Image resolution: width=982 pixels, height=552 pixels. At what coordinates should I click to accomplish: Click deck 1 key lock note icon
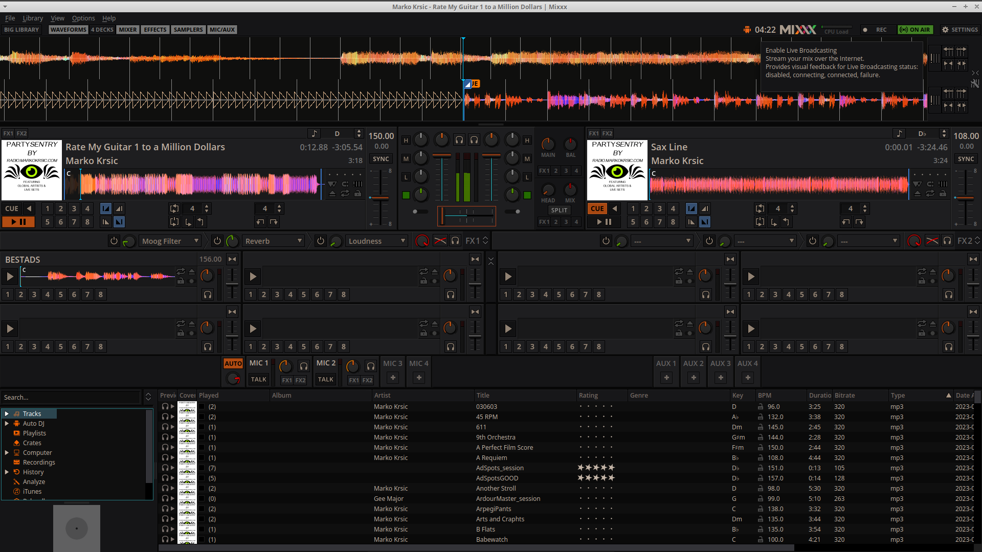(314, 133)
